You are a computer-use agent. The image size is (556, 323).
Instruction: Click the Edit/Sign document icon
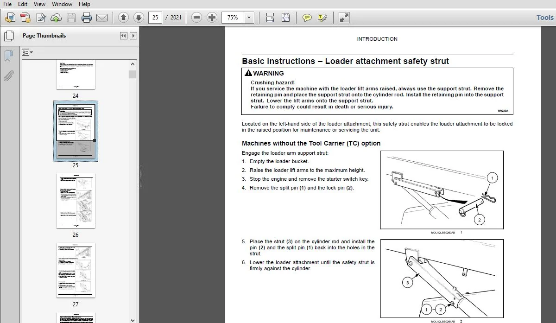click(x=41, y=18)
